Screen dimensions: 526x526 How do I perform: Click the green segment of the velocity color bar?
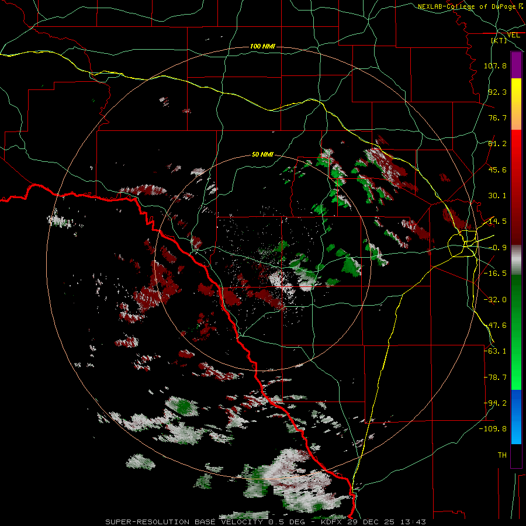click(x=516, y=332)
